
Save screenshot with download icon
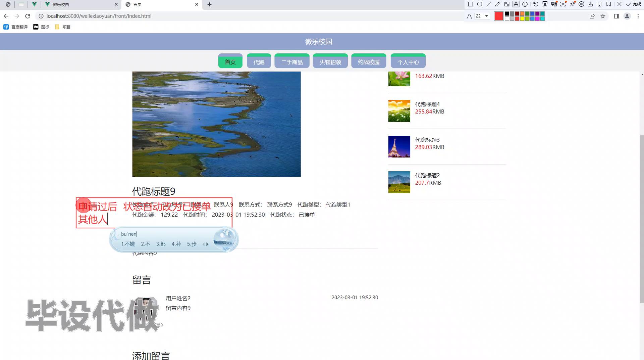click(590, 4)
